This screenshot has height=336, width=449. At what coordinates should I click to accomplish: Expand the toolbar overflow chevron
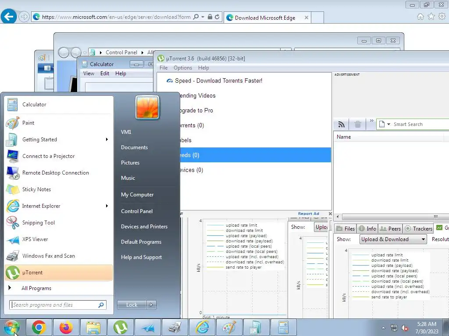tap(372, 121)
